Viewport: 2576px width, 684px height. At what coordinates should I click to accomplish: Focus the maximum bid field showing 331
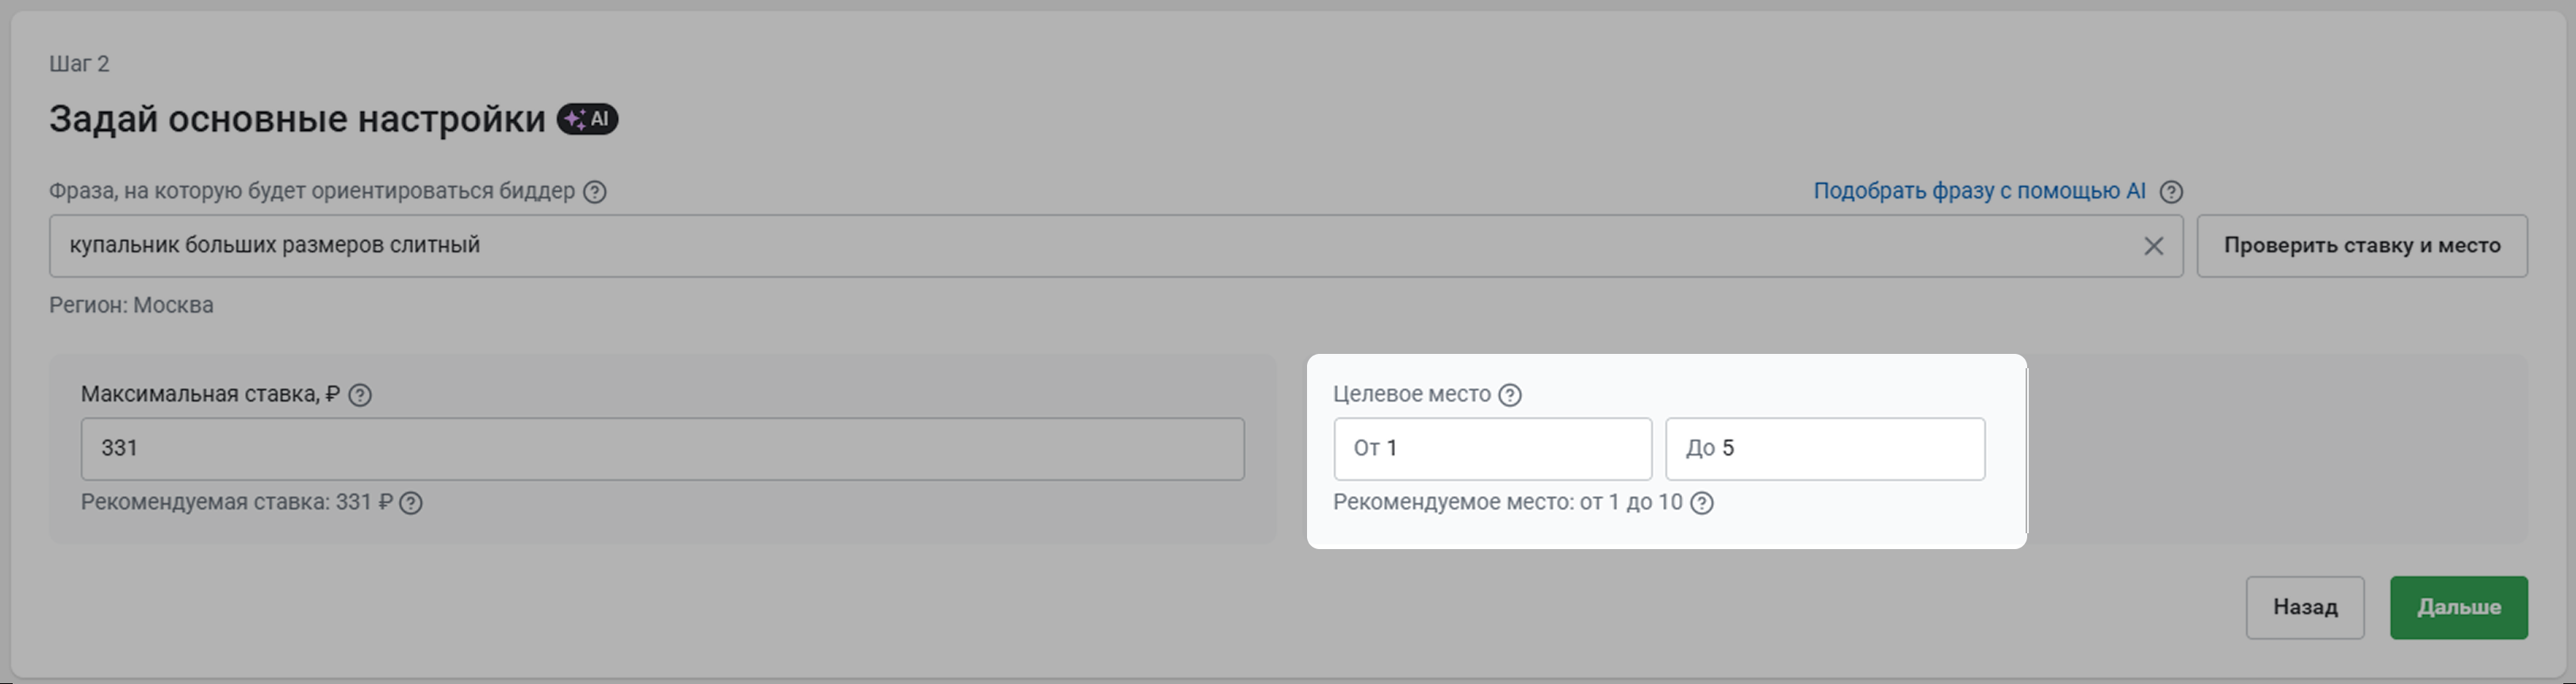coord(663,449)
